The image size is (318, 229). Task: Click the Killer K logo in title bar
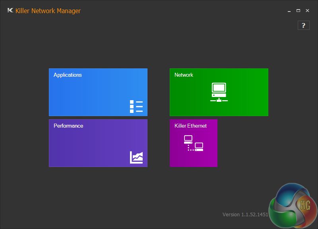coord(10,10)
